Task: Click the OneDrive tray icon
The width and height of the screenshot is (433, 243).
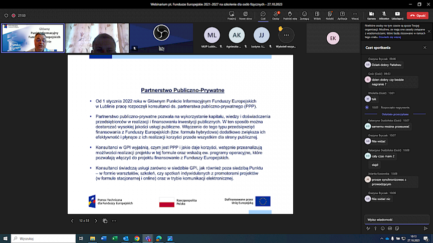Action: tap(387, 238)
